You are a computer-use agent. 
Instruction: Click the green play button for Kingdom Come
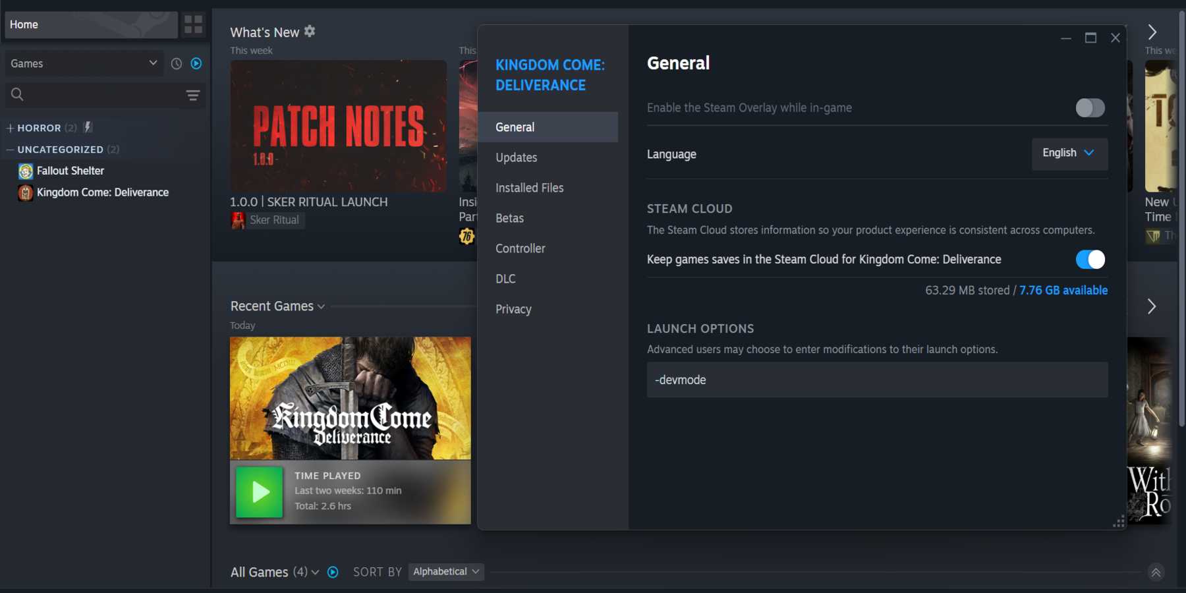(260, 492)
